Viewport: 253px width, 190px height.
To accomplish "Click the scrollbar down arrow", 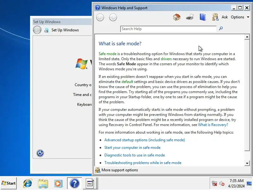I will click(x=247, y=163).
